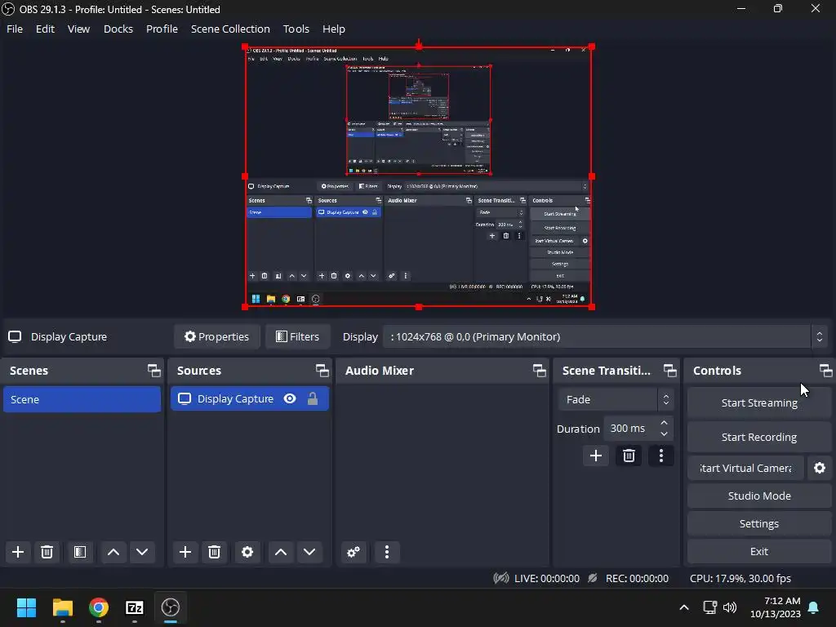Enable Studio Mode

point(759,496)
